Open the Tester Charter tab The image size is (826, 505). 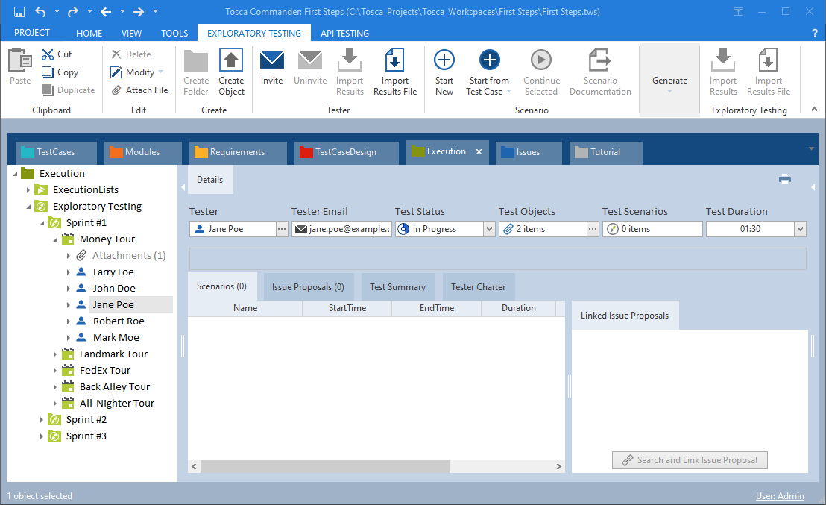point(478,286)
